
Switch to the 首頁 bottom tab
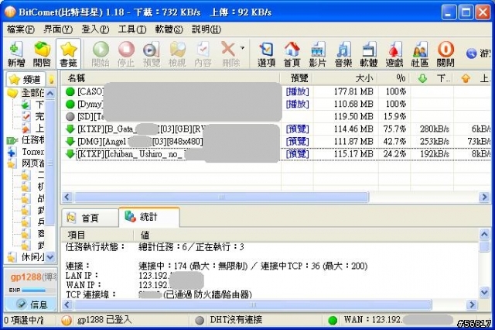(x=90, y=218)
